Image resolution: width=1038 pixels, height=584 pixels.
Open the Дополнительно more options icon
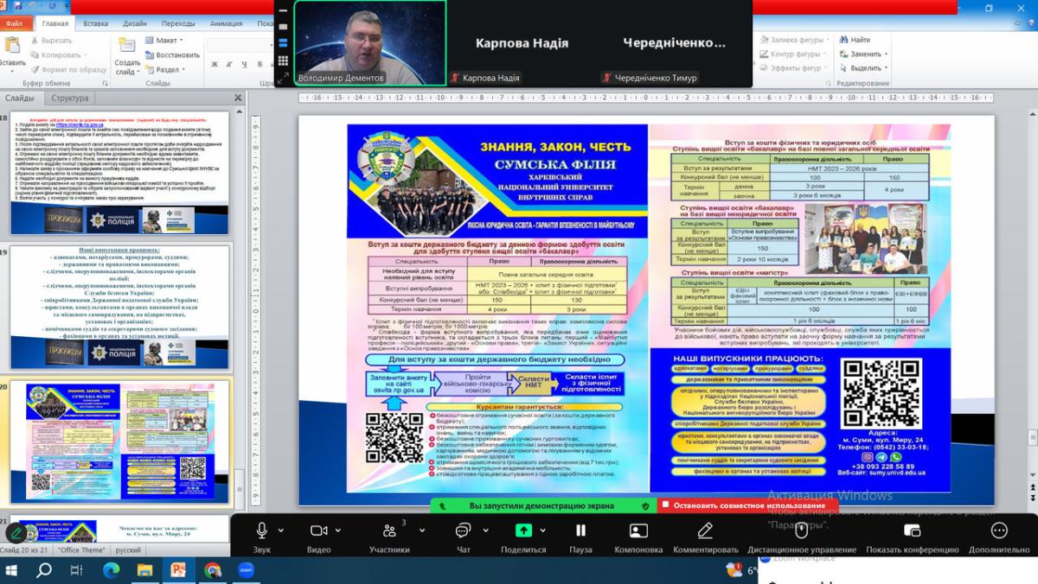[998, 530]
